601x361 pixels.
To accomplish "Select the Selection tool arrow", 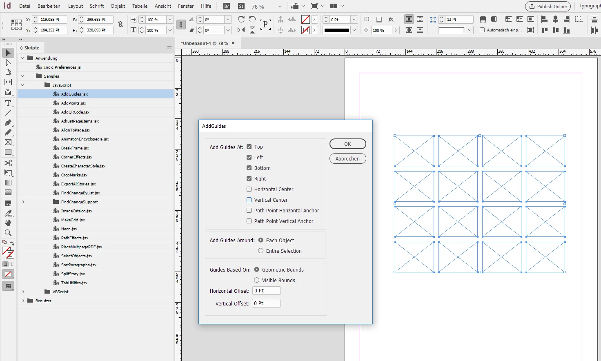I will point(8,53).
